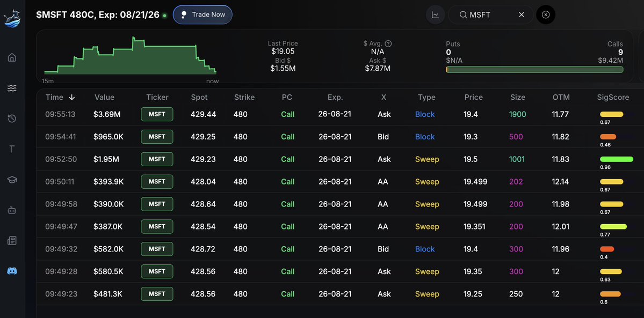Image resolution: width=644 pixels, height=318 pixels.
Task: Click the SigScore column header
Action: [613, 97]
